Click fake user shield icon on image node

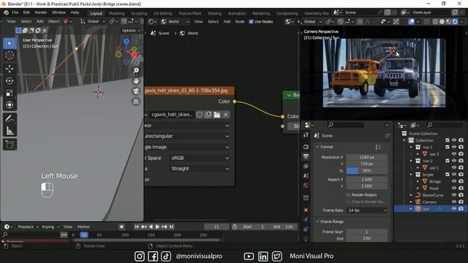200,115
